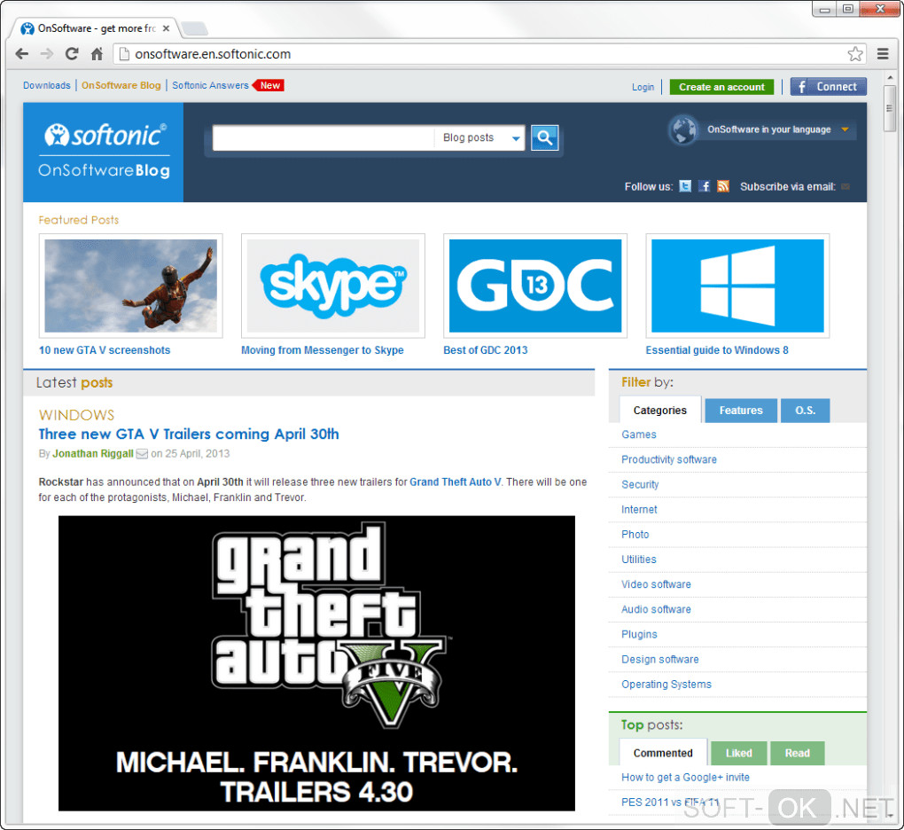
Task: Reload the page with the refresh icon
Action: pyautogui.click(x=72, y=54)
